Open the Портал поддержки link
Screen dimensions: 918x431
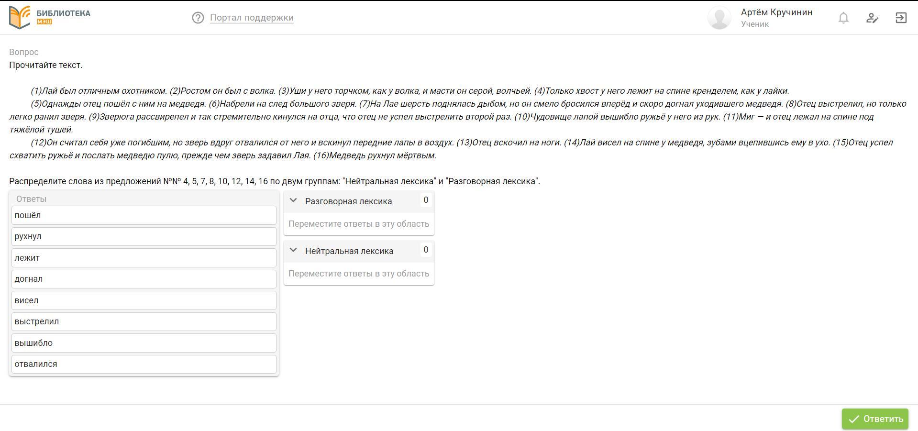[252, 18]
